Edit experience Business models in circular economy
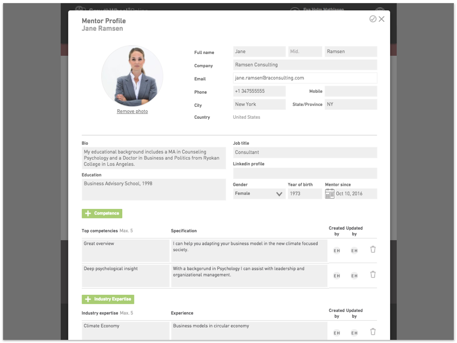 pyautogui.click(x=249, y=331)
